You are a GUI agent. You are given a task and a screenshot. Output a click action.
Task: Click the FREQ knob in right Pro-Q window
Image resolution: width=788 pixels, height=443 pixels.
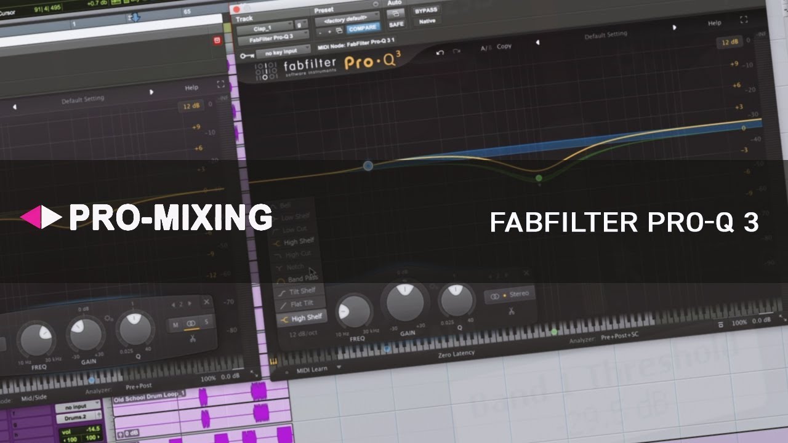[355, 311]
